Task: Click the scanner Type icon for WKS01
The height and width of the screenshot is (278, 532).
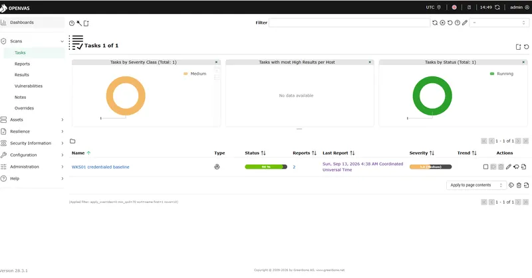Action: click(x=217, y=167)
